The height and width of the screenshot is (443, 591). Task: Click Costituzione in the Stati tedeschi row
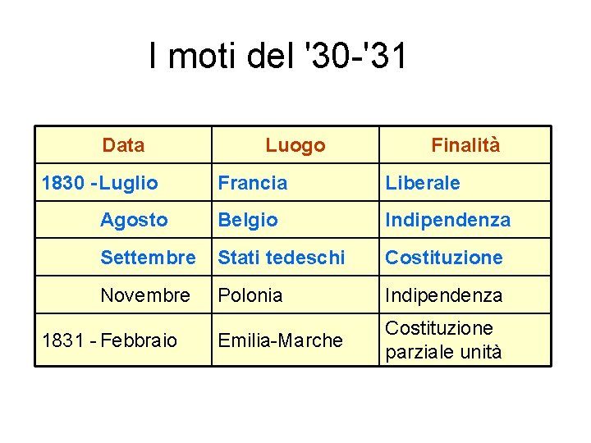tap(444, 258)
